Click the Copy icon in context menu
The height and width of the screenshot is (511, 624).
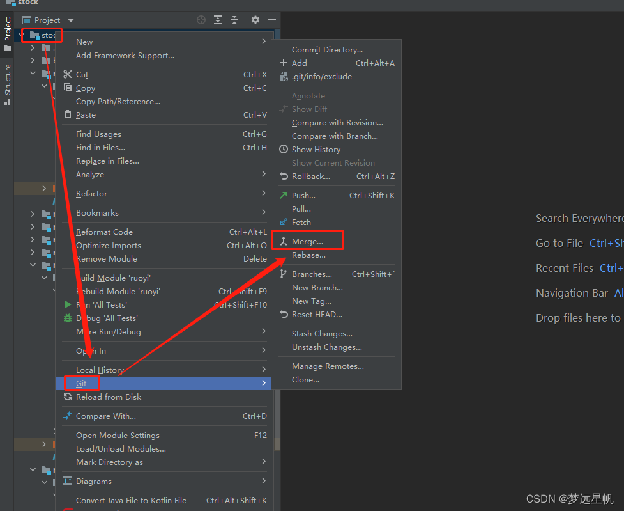coord(68,88)
